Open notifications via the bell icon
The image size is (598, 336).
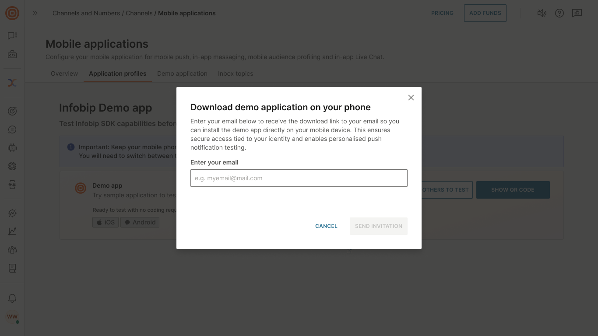tap(12, 298)
